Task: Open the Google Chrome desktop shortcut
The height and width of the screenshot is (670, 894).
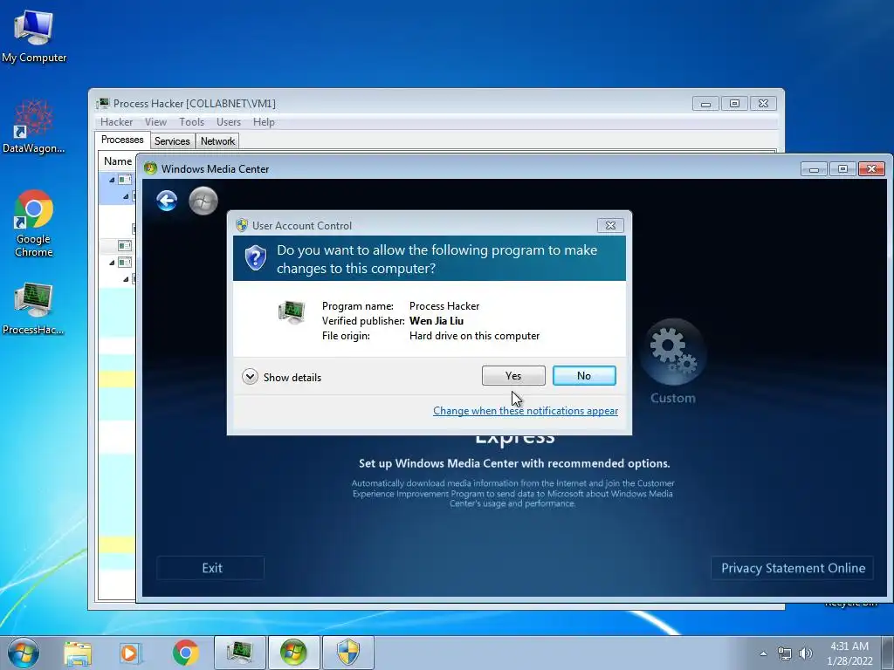Action: [x=34, y=223]
